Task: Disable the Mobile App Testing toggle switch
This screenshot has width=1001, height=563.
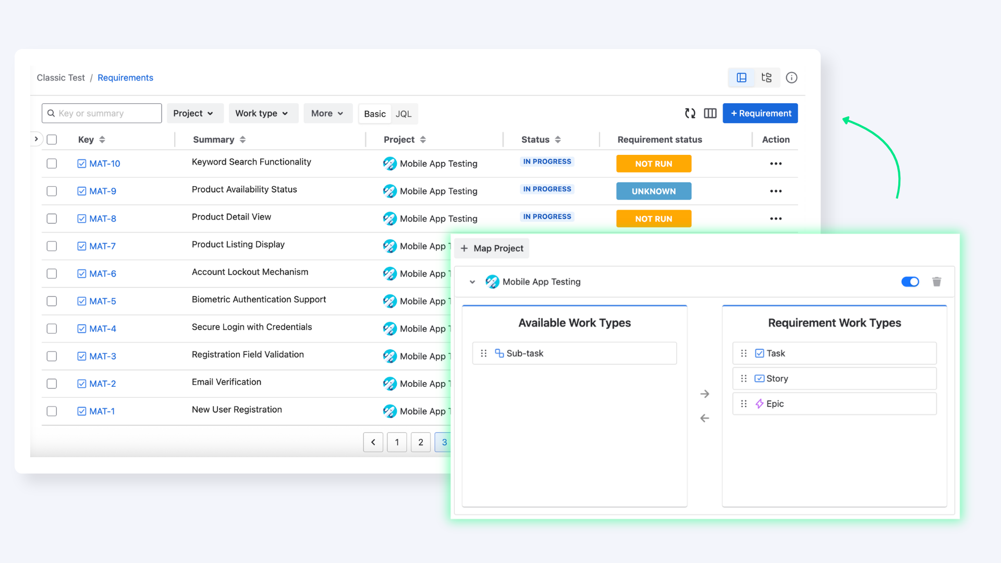Action: [910, 281]
